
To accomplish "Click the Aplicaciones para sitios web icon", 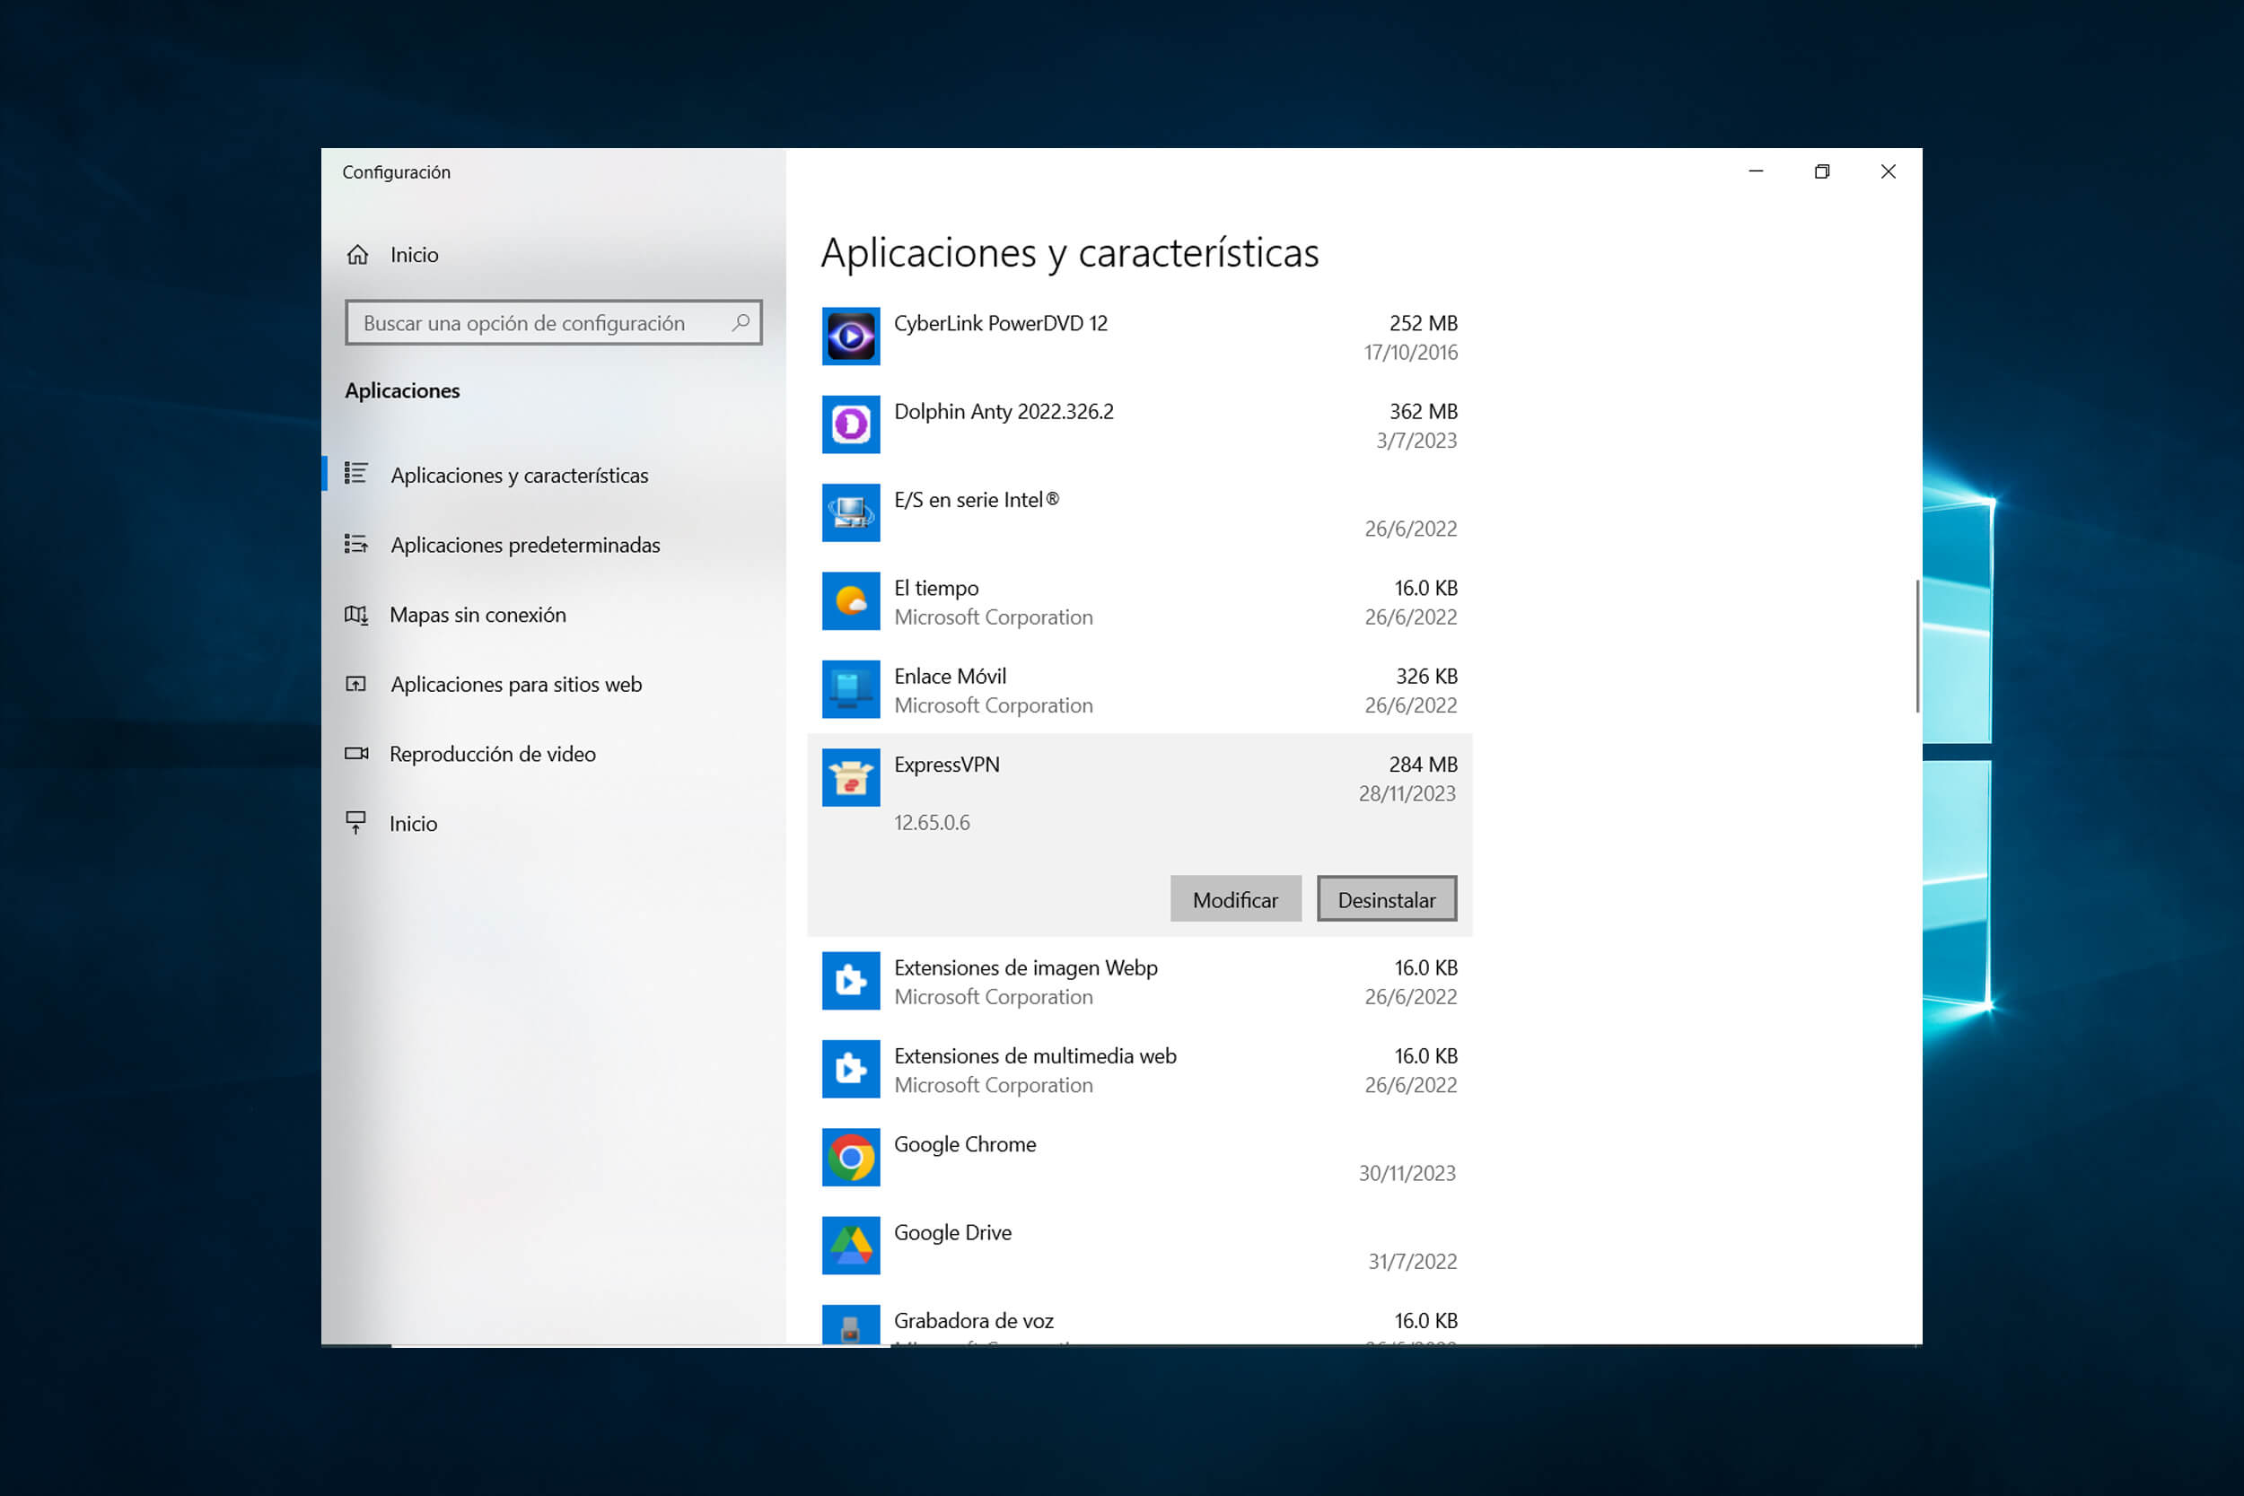I will (x=355, y=684).
